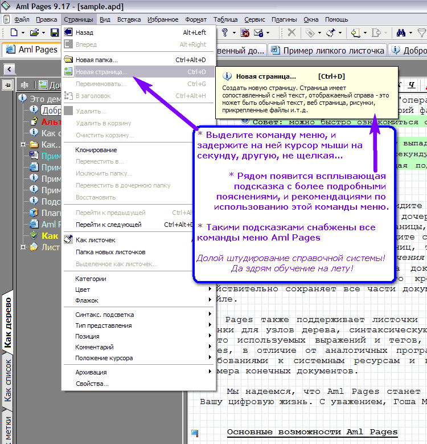Open the Open file dropdown arrow
Image resolution: width=427 pixels, height=444 pixels.
coord(43,33)
